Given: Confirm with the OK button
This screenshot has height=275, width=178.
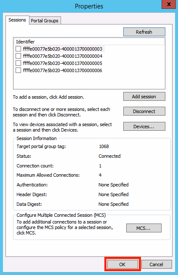Looking at the screenshot, I should tap(122, 264).
